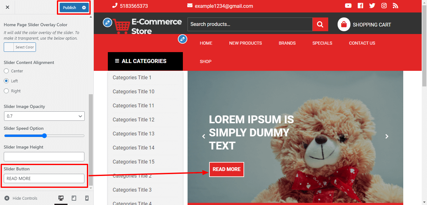Screen dimensions: 427x205
Task: Open the Slider Image Opacity dropdown
Action: pyautogui.click(x=44, y=116)
